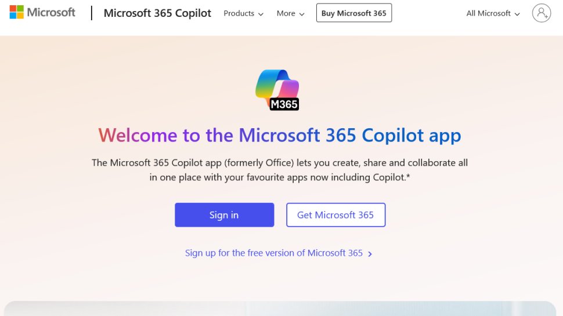Click the Get Microsoft 365 outlined button
Image resolution: width=563 pixels, height=316 pixels.
pos(335,215)
